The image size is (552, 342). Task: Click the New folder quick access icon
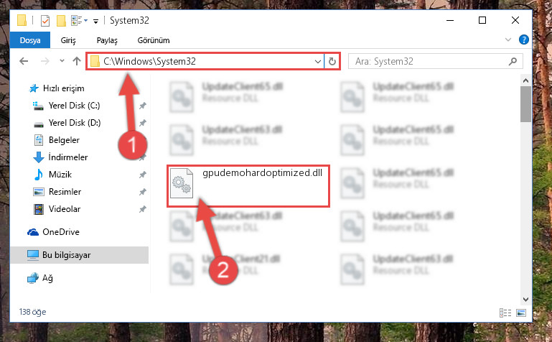[x=61, y=21]
